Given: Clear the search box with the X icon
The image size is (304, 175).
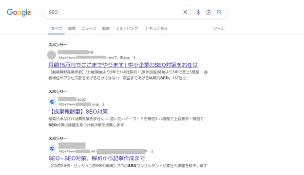Looking at the screenshot, I should [x=185, y=12].
